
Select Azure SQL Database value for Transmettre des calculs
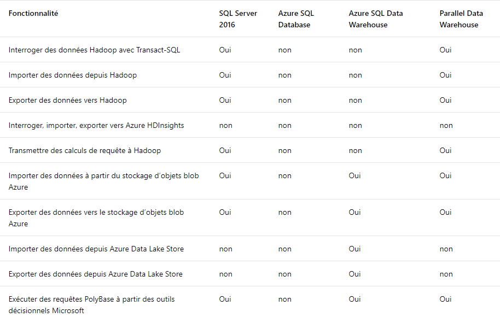[x=285, y=151]
